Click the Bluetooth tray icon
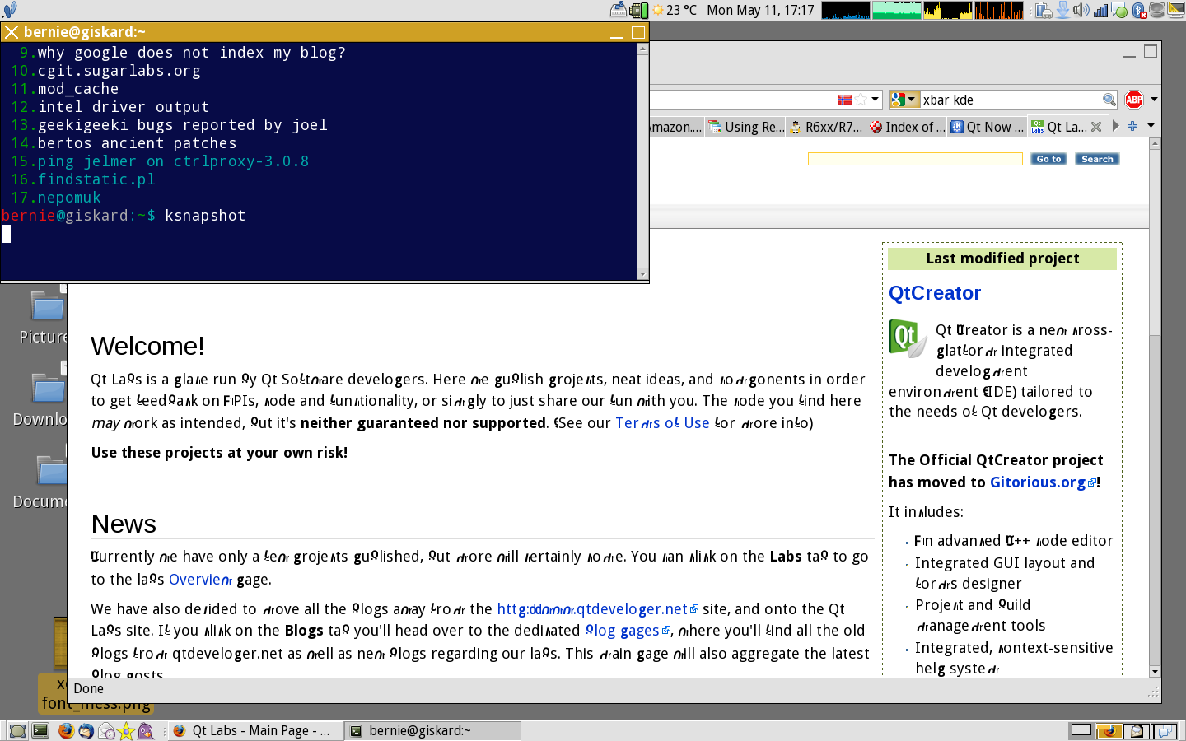 tap(1139, 10)
